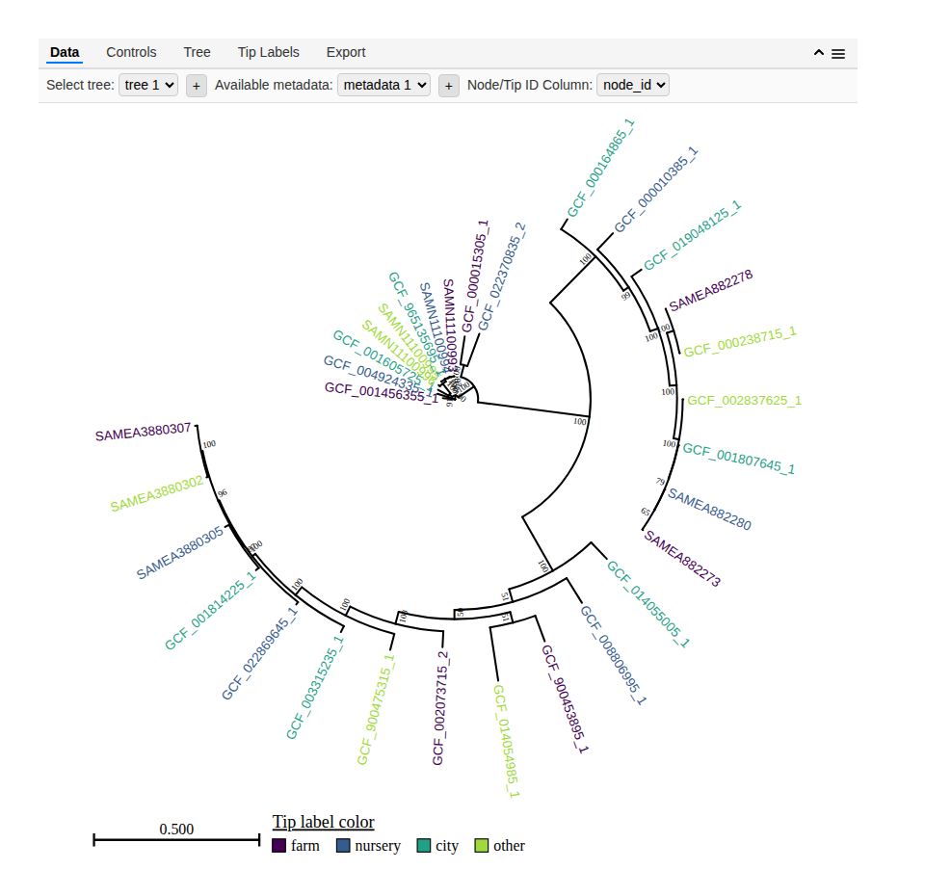Open the Export tab
This screenshot has height=896, width=925.
click(x=346, y=52)
